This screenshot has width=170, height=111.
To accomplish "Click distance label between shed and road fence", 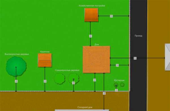I will tap(111, 16).
